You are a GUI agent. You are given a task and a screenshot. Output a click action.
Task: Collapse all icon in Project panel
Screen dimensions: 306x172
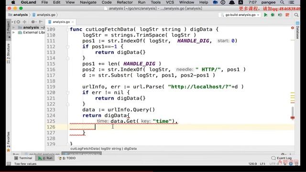(x=24, y=22)
